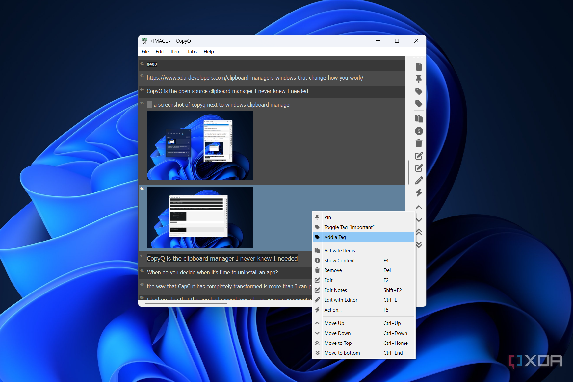Open the File menu
Viewport: 573px width, 382px height.
click(145, 52)
